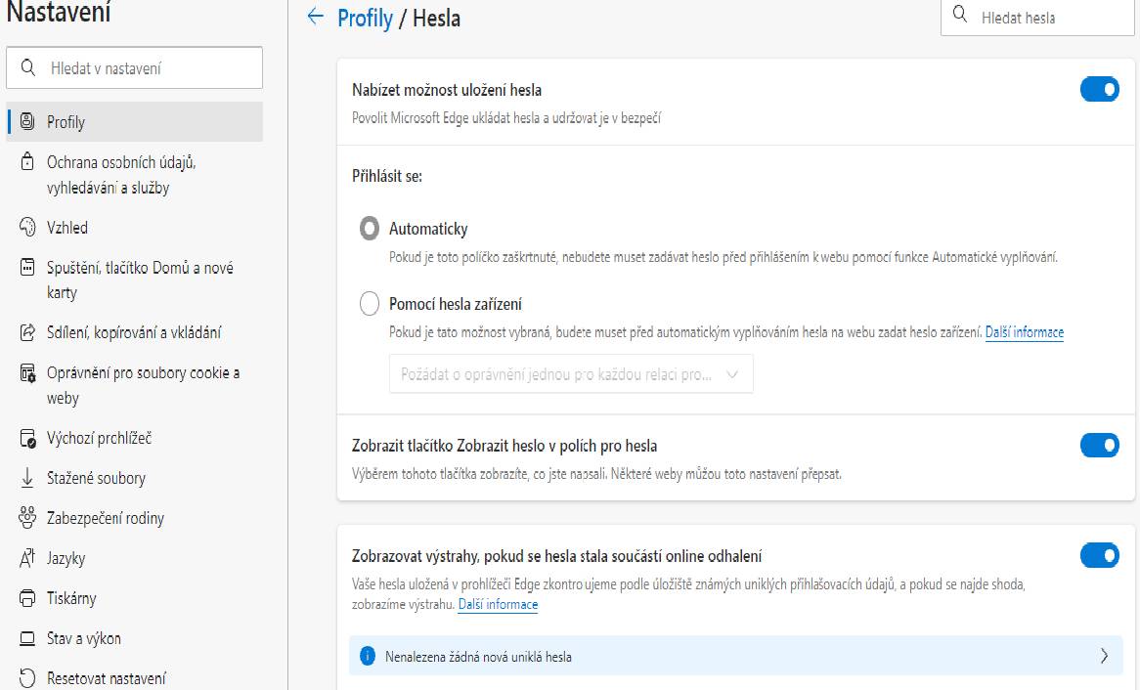1140x690 pixels.
Task: Turn off online leak warnings toggle
Action: click(1099, 555)
